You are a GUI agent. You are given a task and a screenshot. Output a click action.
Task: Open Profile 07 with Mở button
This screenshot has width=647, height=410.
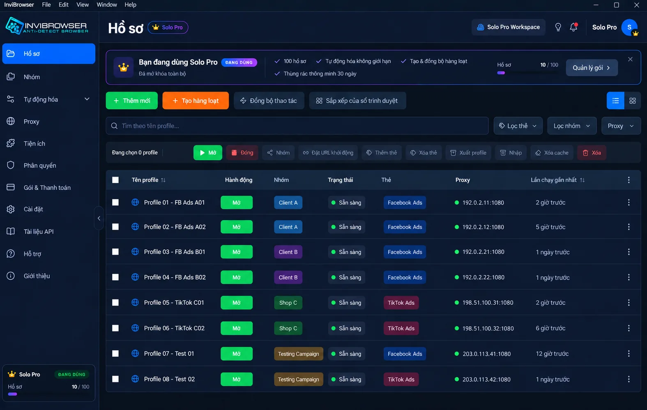[x=237, y=354]
